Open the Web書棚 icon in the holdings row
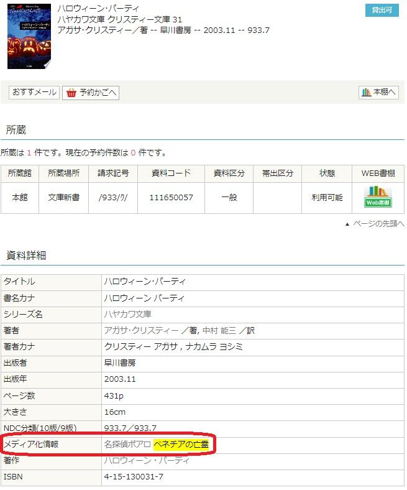The height and width of the screenshot is (490, 407). [378, 196]
